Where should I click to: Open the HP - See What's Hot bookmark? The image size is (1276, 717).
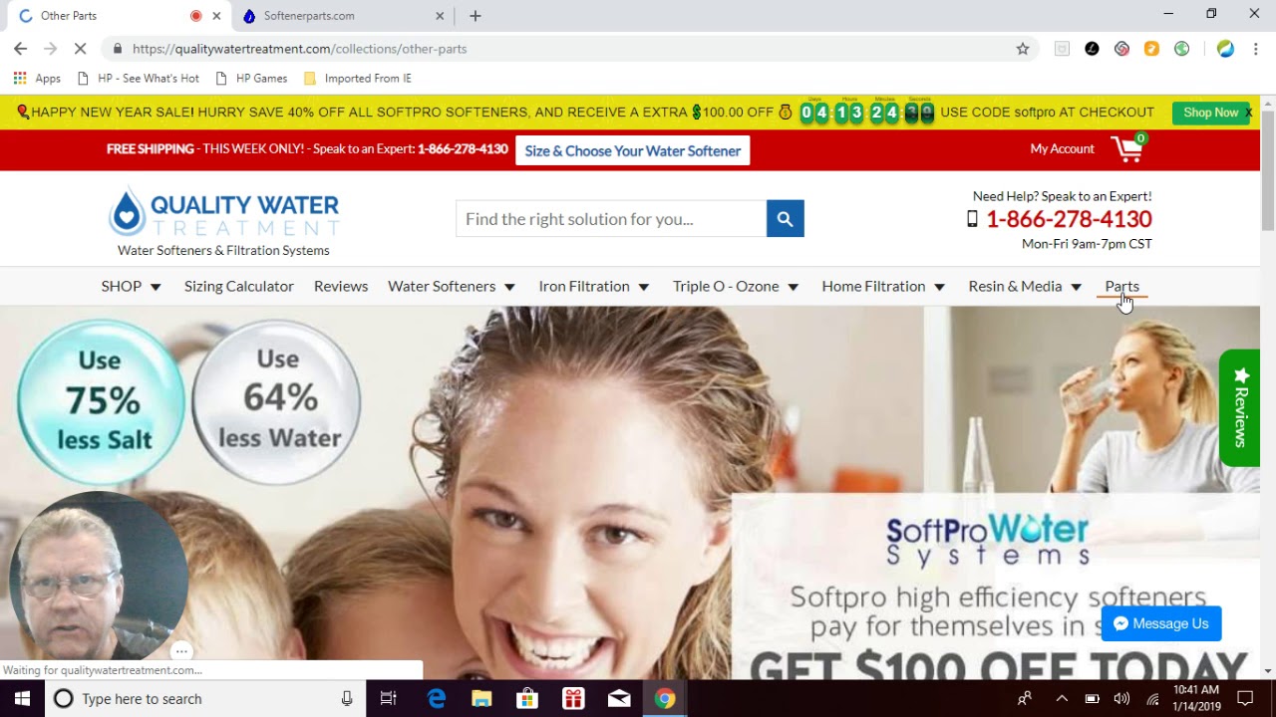pos(138,78)
